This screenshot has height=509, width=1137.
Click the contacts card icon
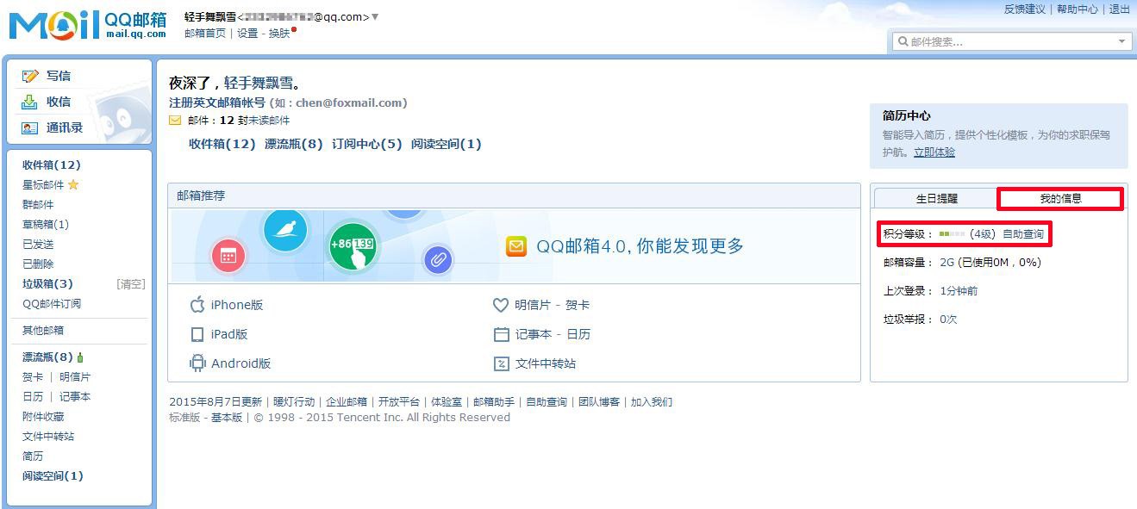(x=30, y=127)
